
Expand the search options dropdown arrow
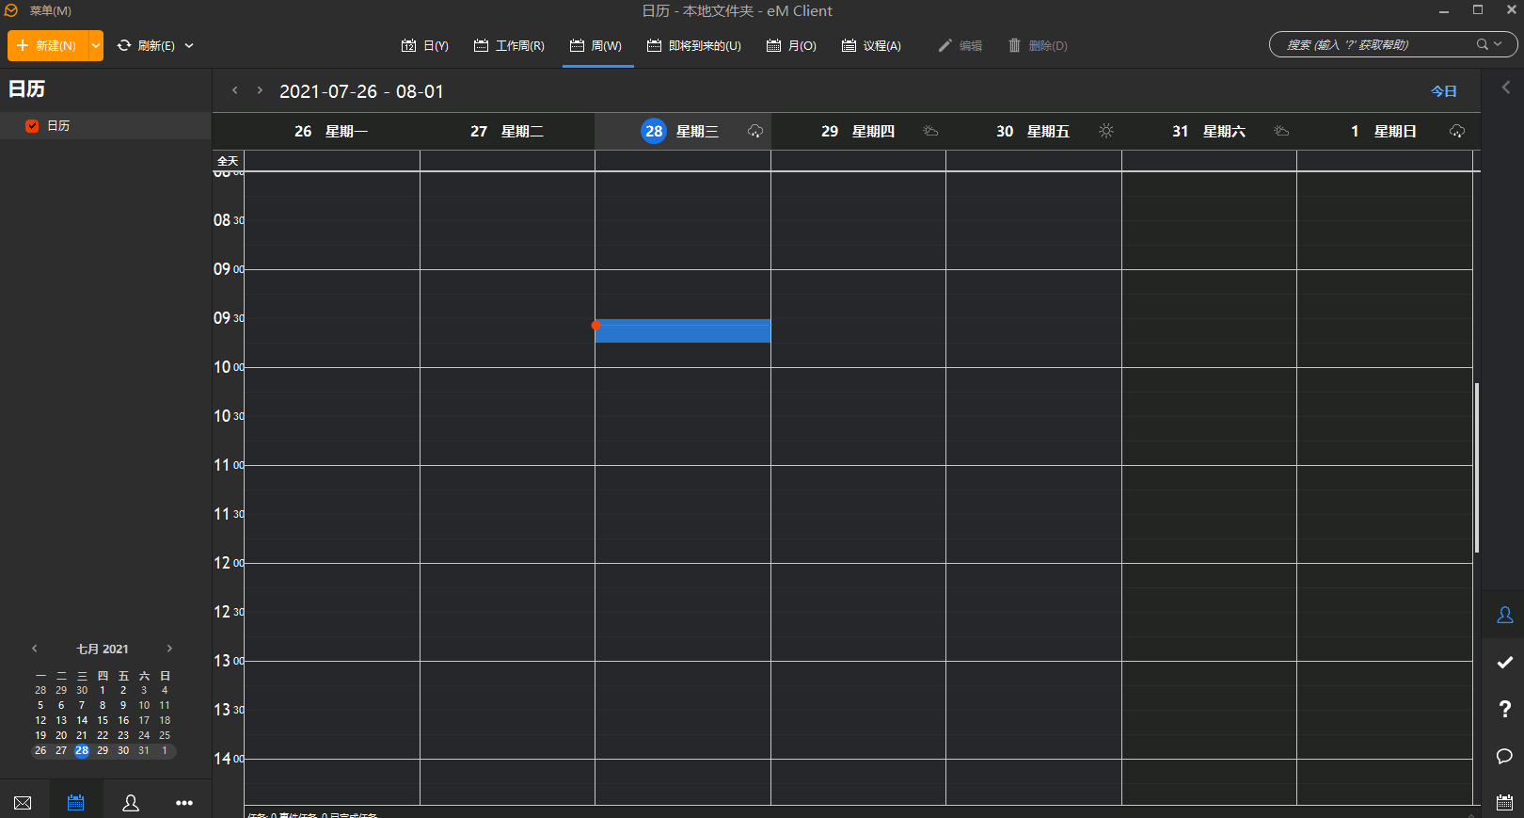pyautogui.click(x=1498, y=44)
